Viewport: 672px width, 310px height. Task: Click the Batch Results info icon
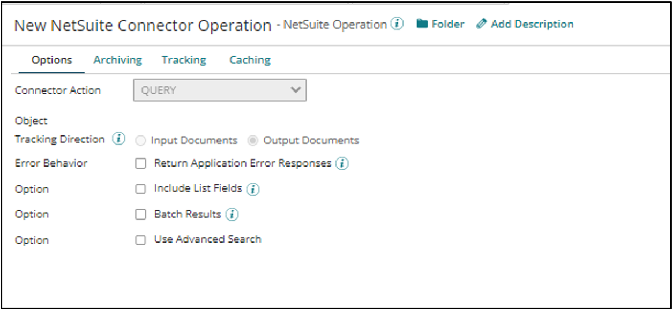coord(232,215)
